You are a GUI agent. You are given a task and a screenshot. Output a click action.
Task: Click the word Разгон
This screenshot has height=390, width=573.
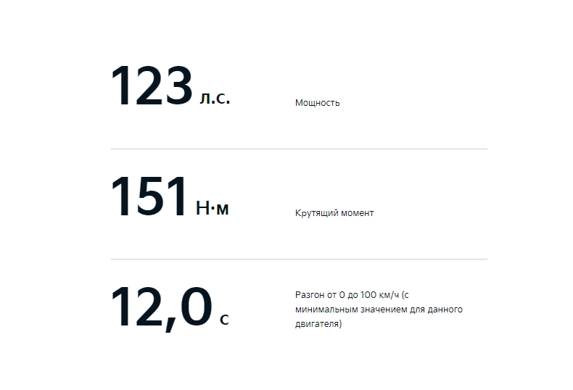click(x=310, y=295)
